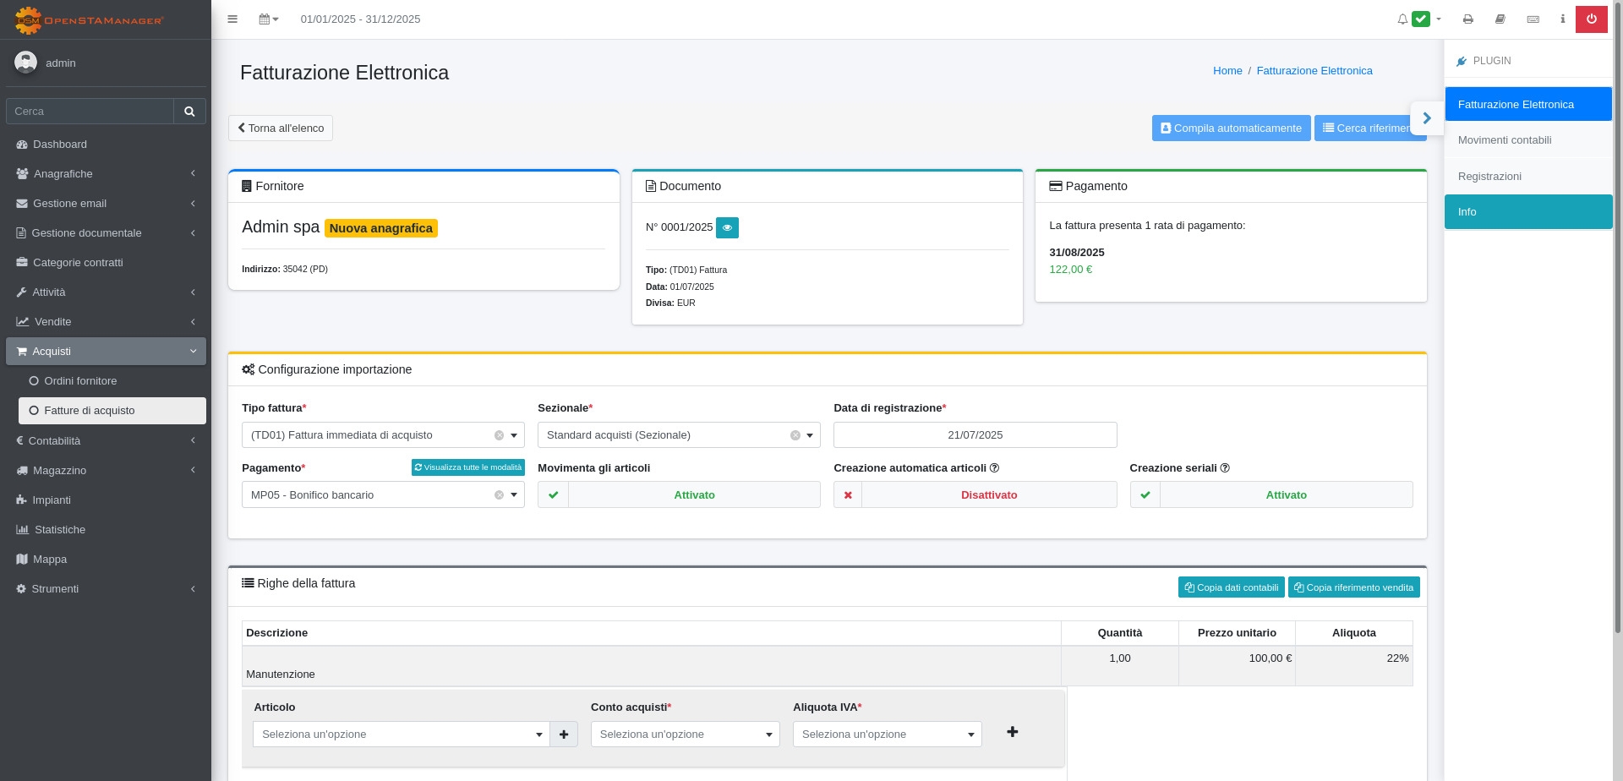Screen dimensions: 1623x781
Task: Click the Data di registrazione date field
Action: point(975,435)
